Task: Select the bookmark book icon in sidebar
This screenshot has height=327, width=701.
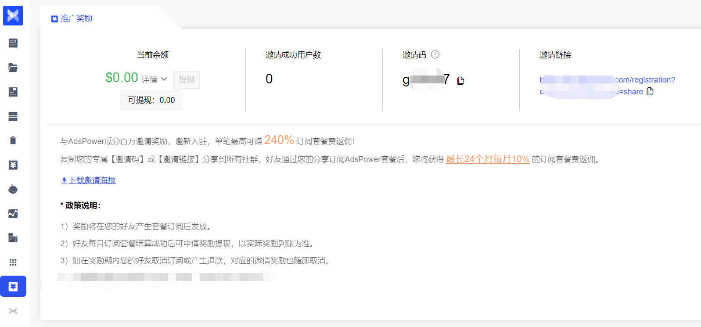Action: pos(13,92)
